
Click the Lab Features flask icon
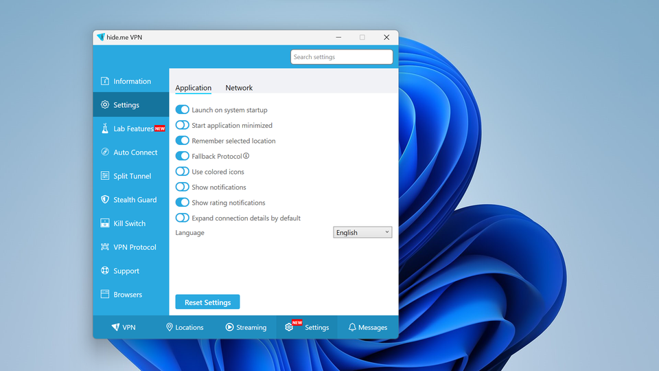tap(104, 128)
